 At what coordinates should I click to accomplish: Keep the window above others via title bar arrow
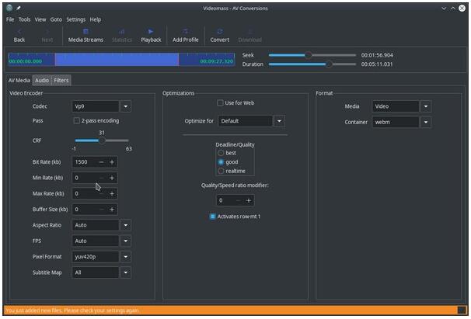[452, 9]
